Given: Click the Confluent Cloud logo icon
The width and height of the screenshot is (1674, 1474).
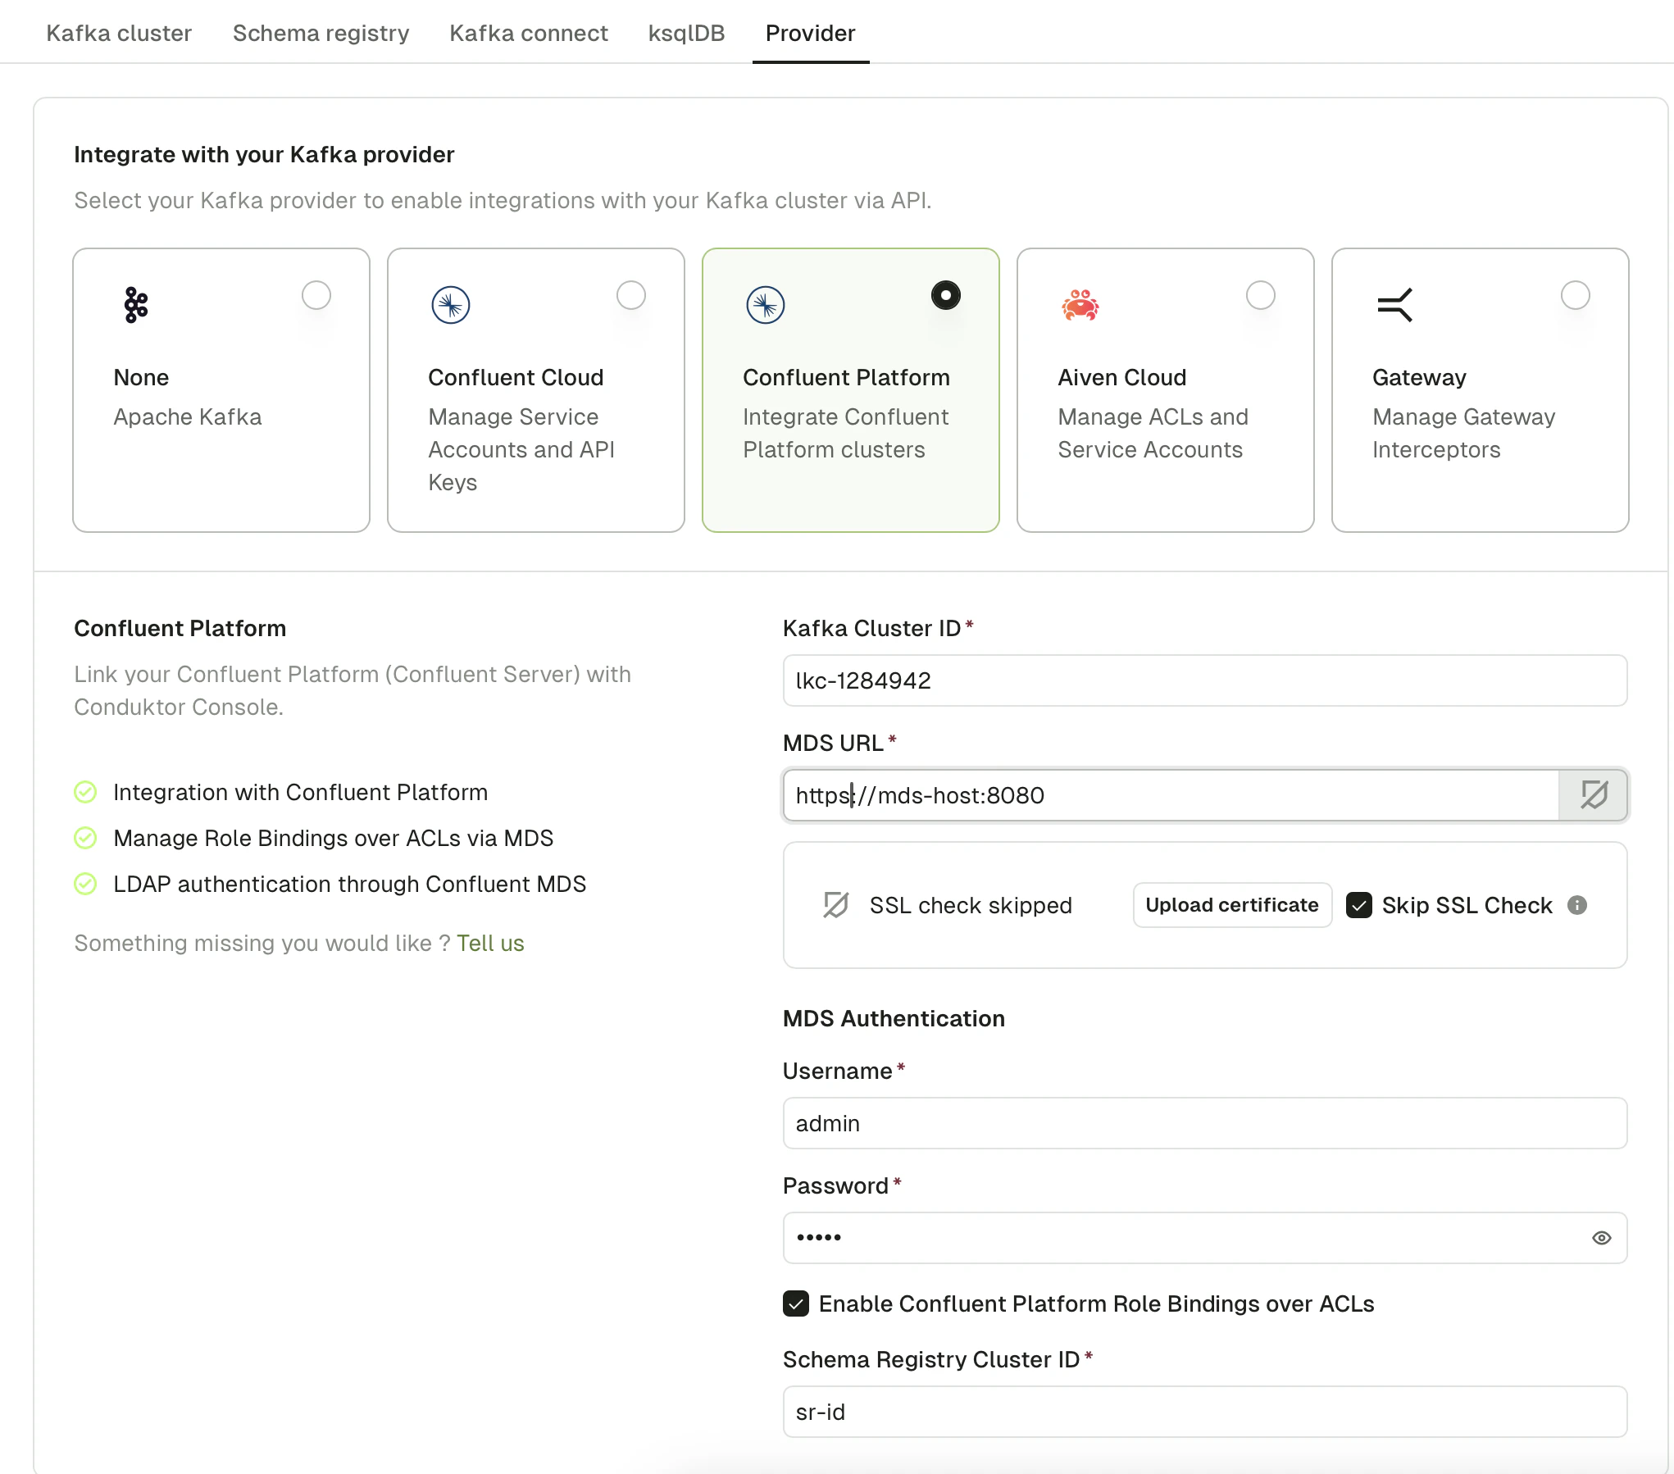Looking at the screenshot, I should pos(451,305).
